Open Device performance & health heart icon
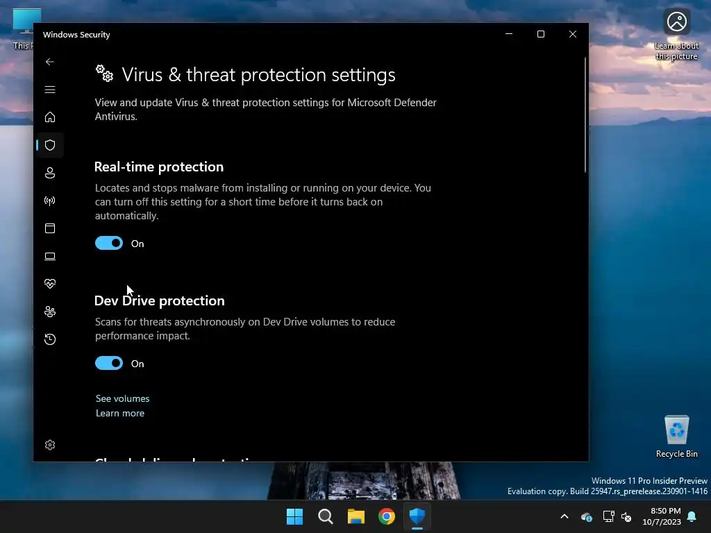This screenshot has height=533, width=711. pyautogui.click(x=50, y=284)
